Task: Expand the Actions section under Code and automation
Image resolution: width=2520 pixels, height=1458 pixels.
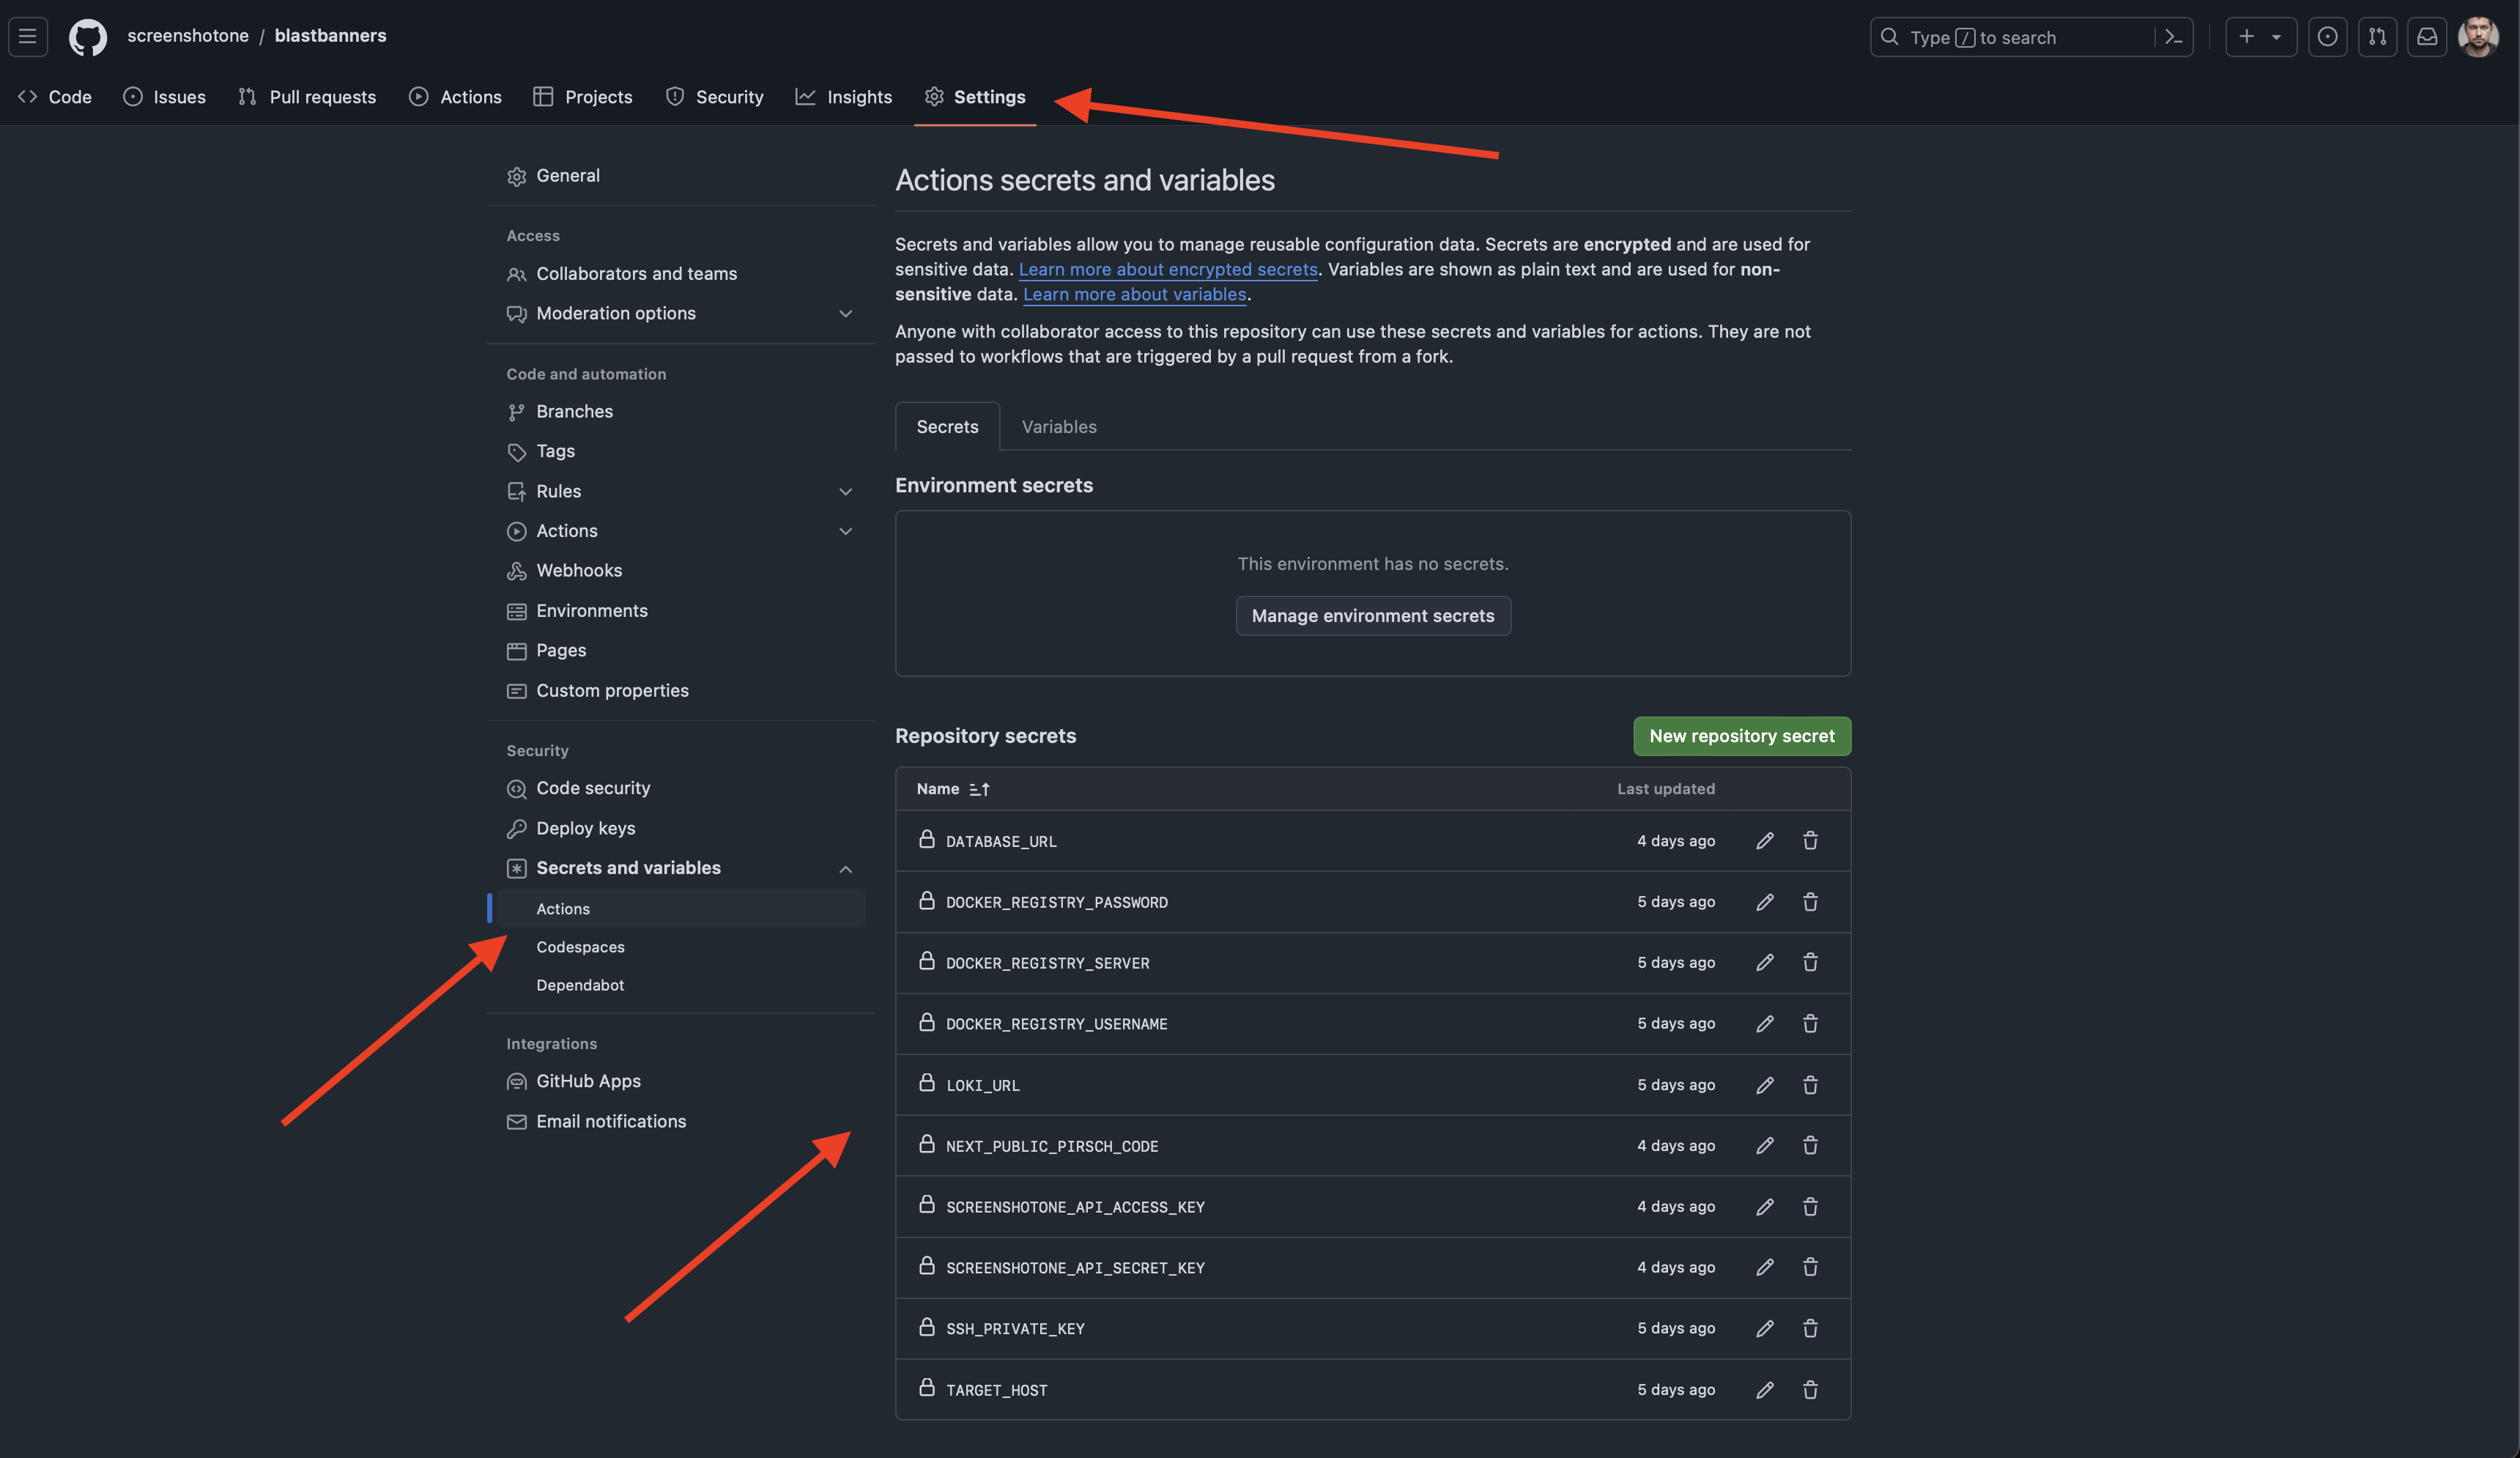Action: 845,531
